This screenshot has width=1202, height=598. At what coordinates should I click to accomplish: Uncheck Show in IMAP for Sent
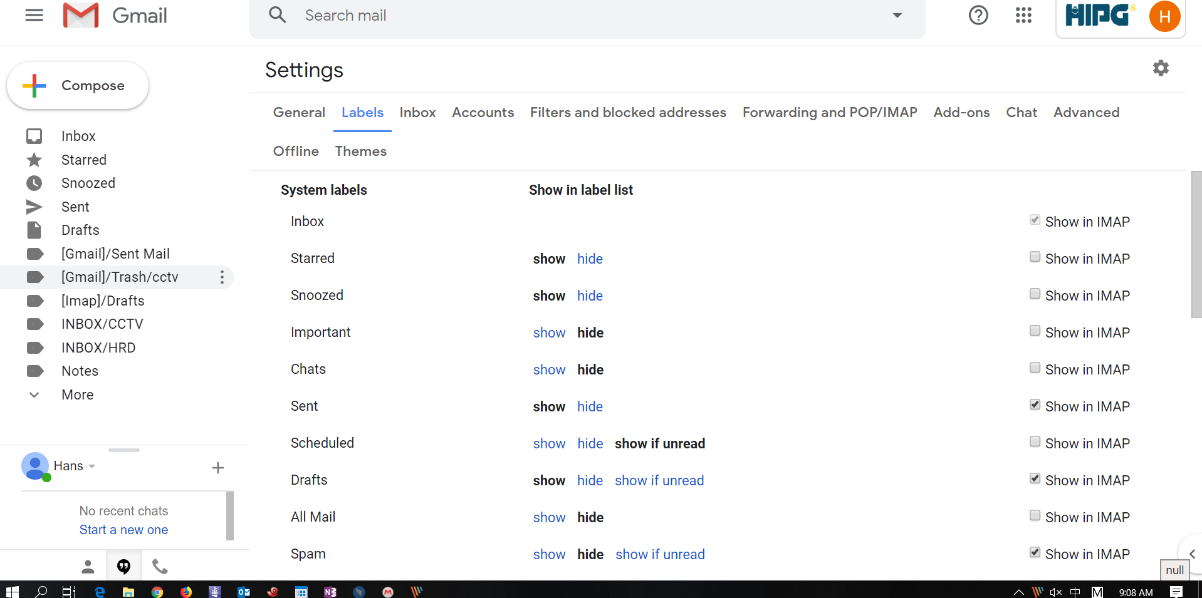click(x=1035, y=405)
